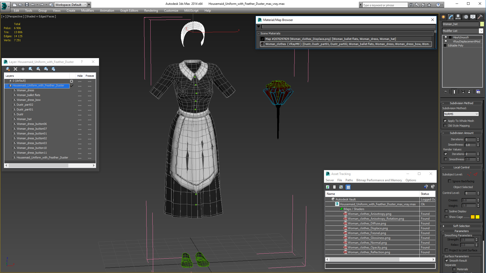The height and width of the screenshot is (273, 486).
Task: Click the Woman_hat object color swatch
Action: (x=482, y=24)
